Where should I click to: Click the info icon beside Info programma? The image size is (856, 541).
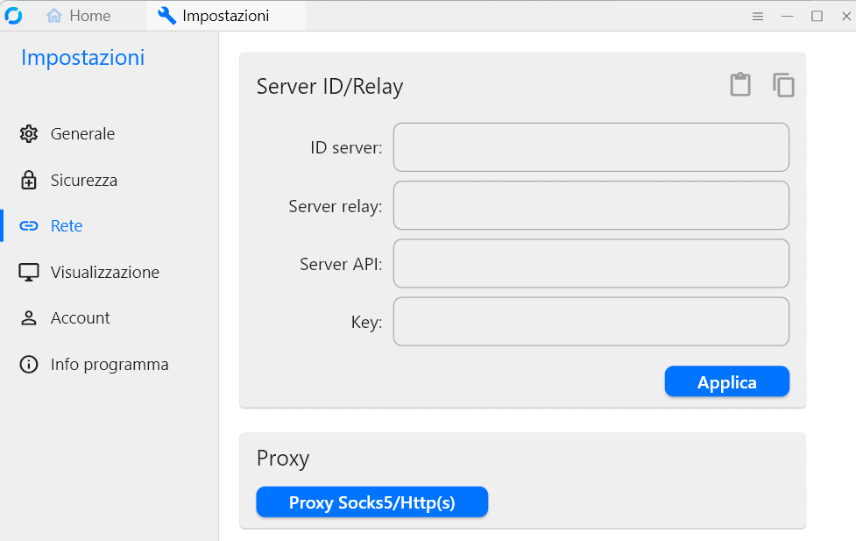tap(29, 365)
